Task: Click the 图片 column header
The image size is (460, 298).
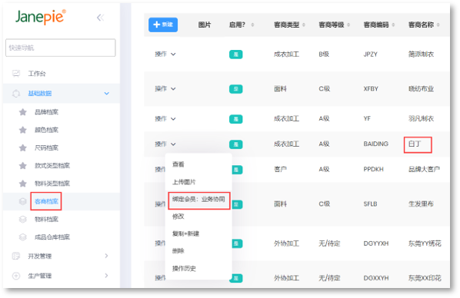Action: coord(205,25)
